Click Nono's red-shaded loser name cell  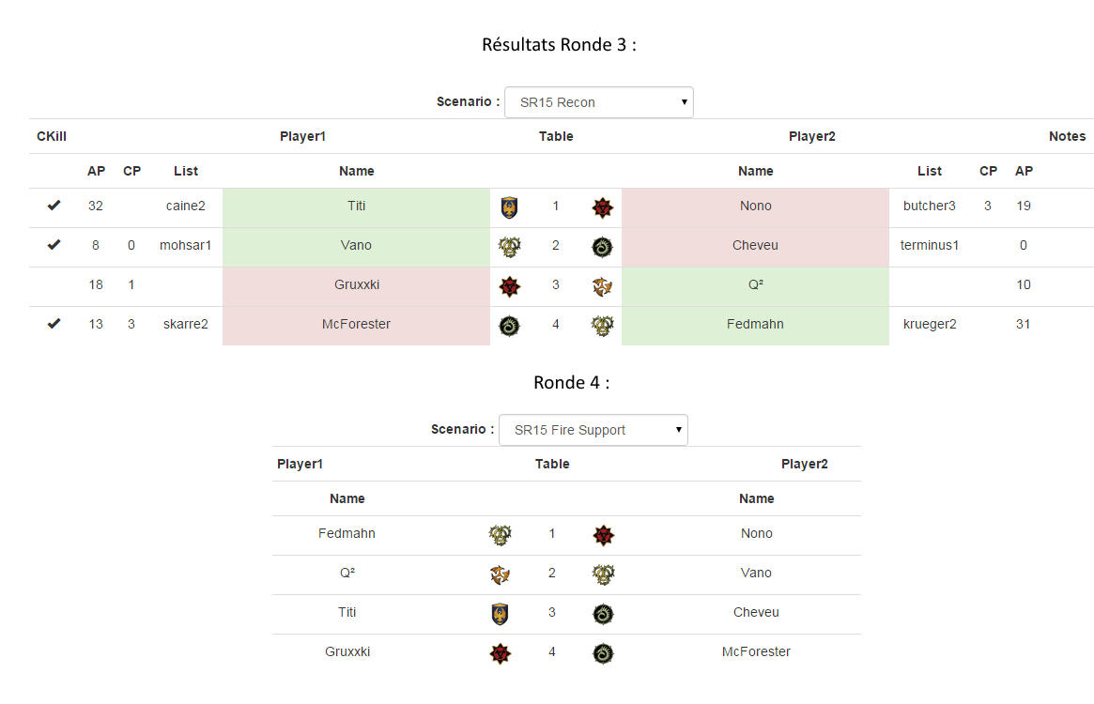(x=755, y=207)
